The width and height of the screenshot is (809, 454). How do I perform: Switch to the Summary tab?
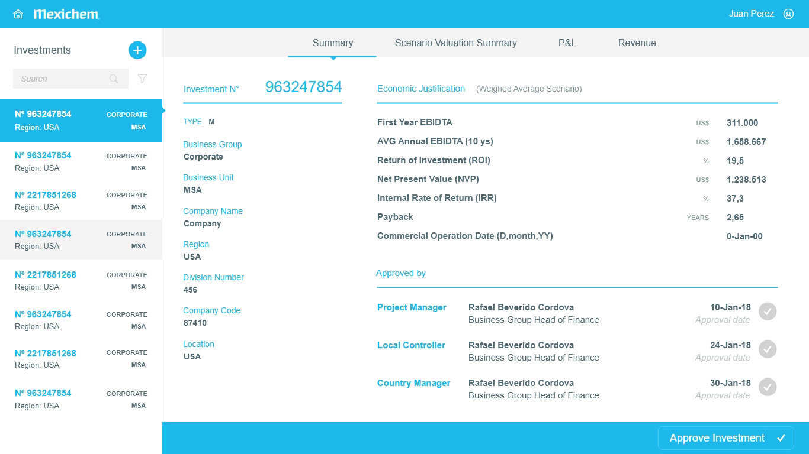pyautogui.click(x=333, y=43)
